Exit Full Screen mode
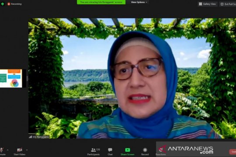The height and width of the screenshot is (157, 236). tap(228, 4)
